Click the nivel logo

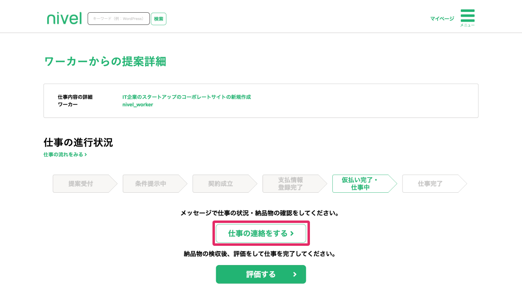(x=64, y=18)
